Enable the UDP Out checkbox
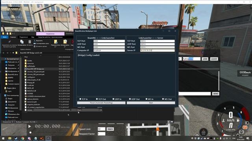 [130, 99]
